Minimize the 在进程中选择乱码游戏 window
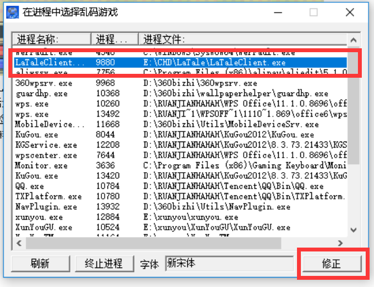The height and width of the screenshot is (287, 374). point(278,12)
